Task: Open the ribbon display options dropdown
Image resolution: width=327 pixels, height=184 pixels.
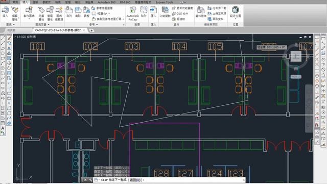Action: 183,2
